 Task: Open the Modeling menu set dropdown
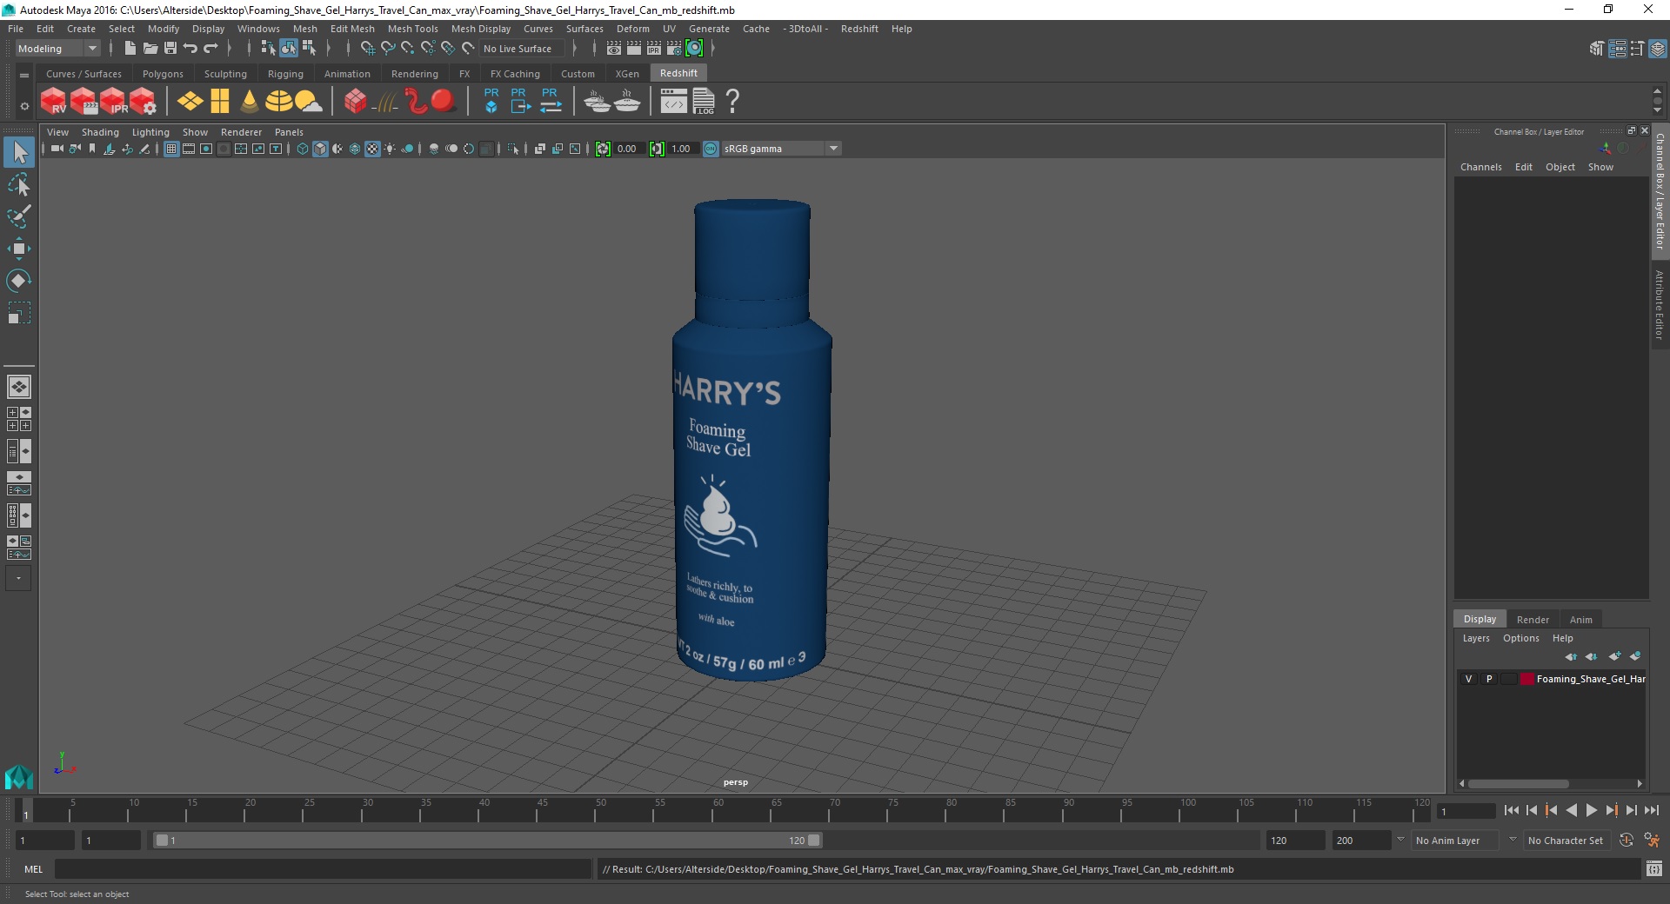(57, 49)
